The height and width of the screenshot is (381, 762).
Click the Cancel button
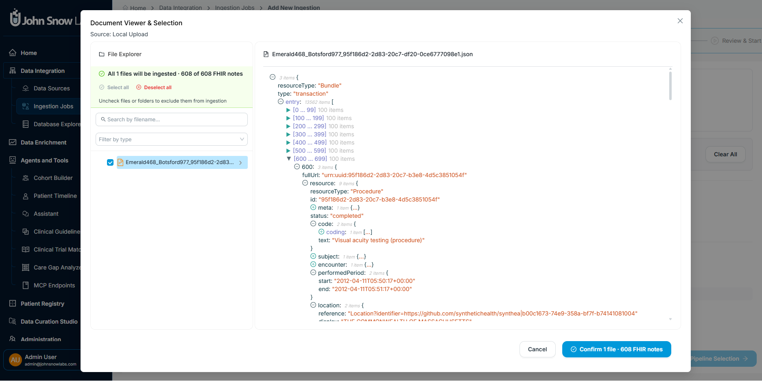coord(537,349)
